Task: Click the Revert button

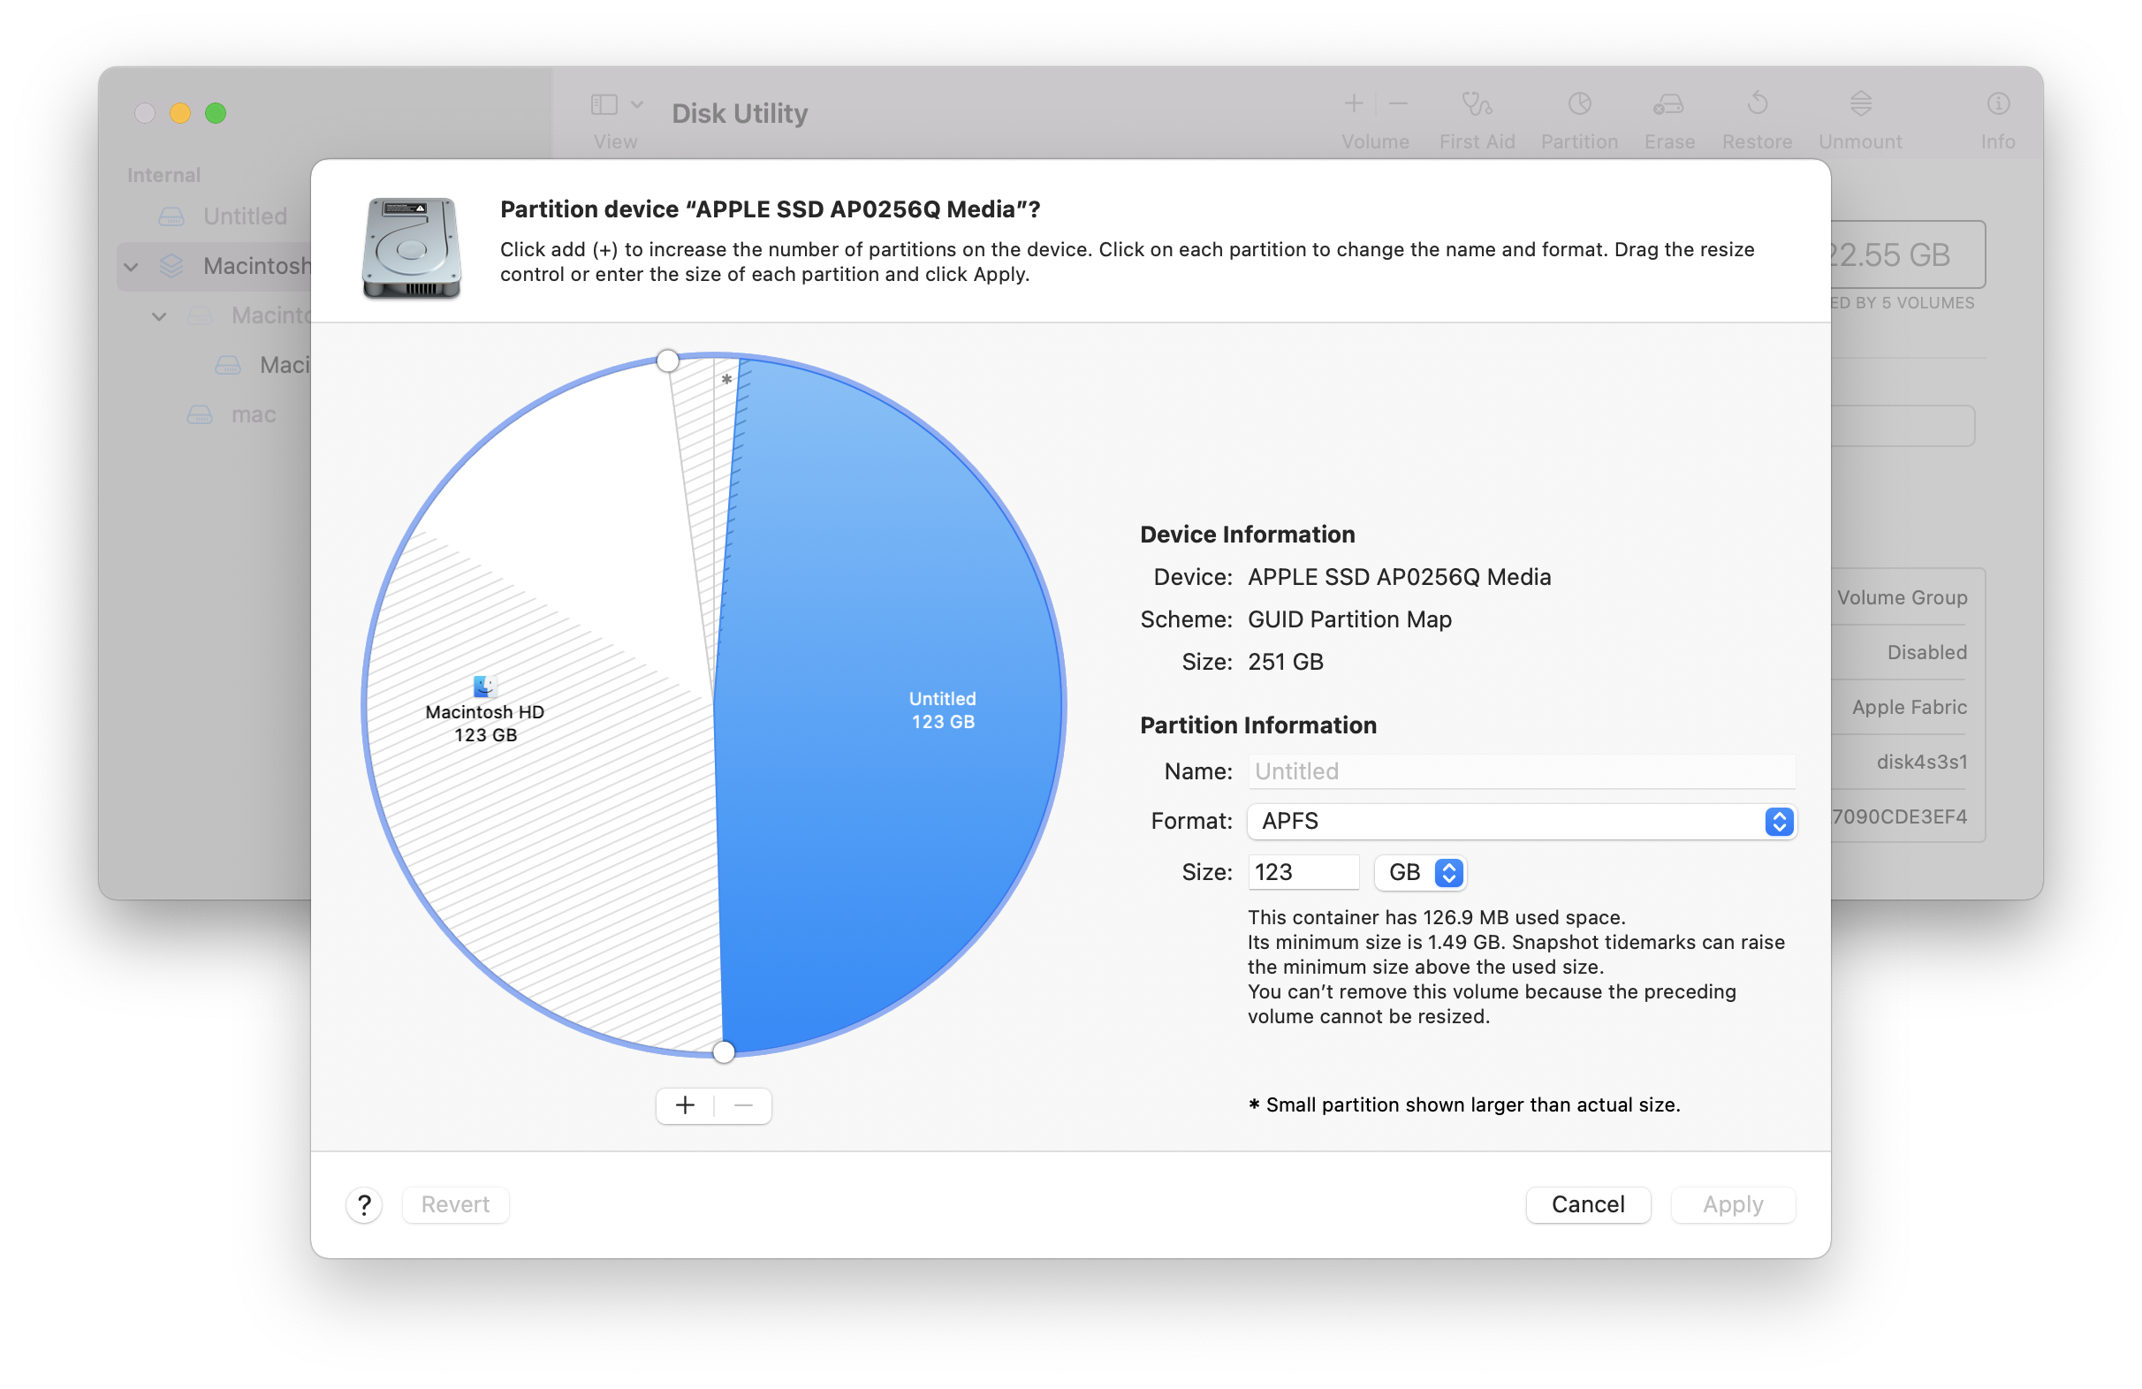Action: coord(455,1203)
